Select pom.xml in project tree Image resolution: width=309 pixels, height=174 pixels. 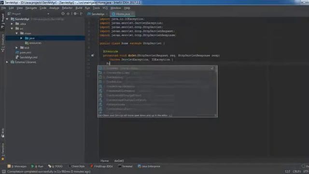click(26, 53)
